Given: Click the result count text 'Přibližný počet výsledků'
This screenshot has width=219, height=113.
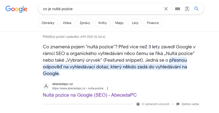Looking at the screenshot, I should 74,37.
